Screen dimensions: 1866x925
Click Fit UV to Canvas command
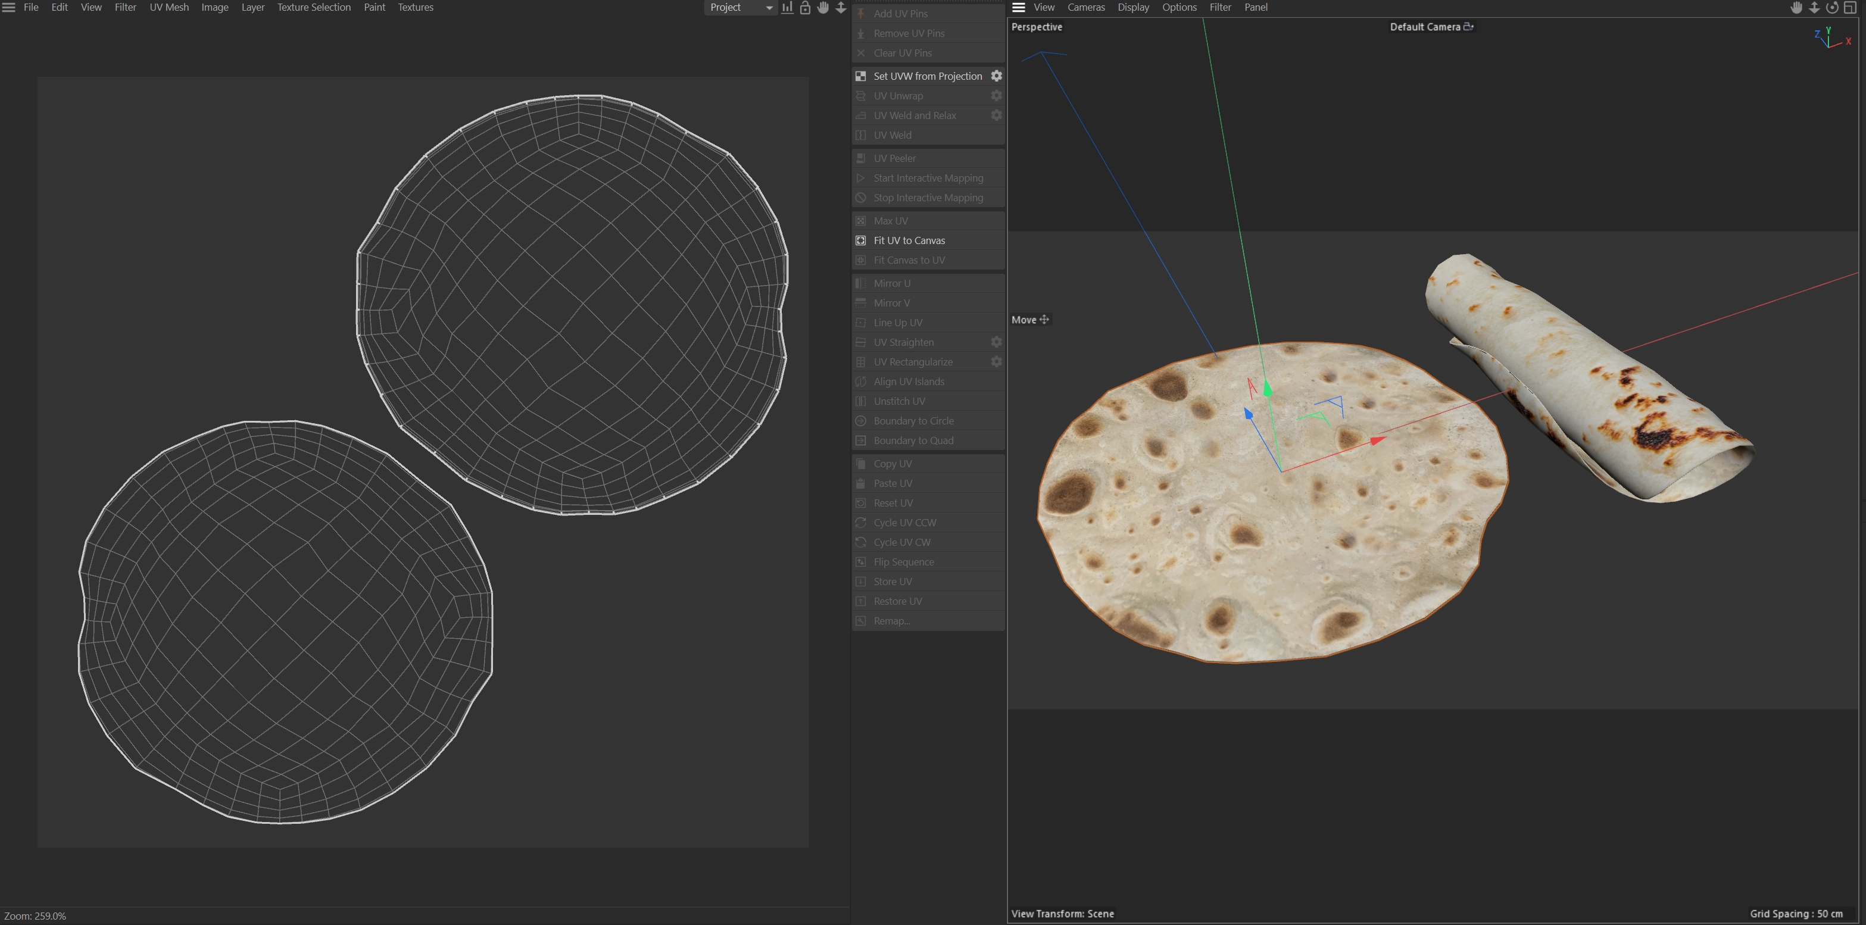(909, 240)
